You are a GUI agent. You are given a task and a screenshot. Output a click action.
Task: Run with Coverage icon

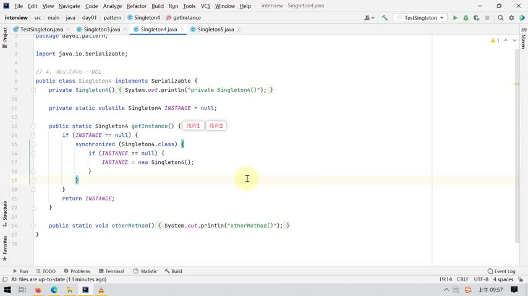coord(477,18)
